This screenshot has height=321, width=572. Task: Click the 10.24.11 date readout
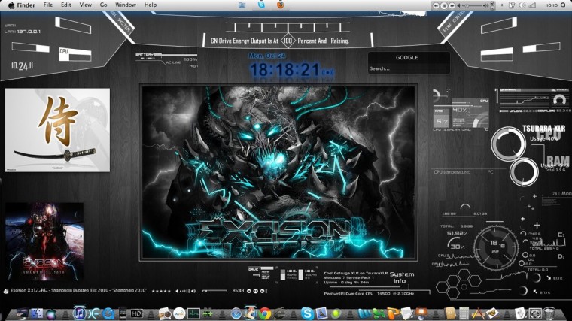[x=22, y=66]
